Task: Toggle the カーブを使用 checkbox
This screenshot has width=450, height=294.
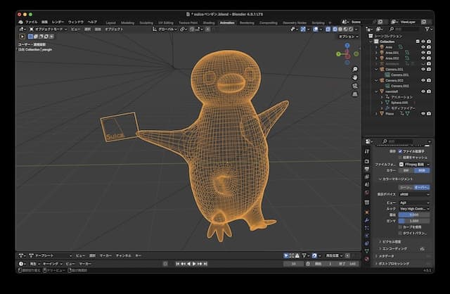Action: pyautogui.click(x=401, y=226)
